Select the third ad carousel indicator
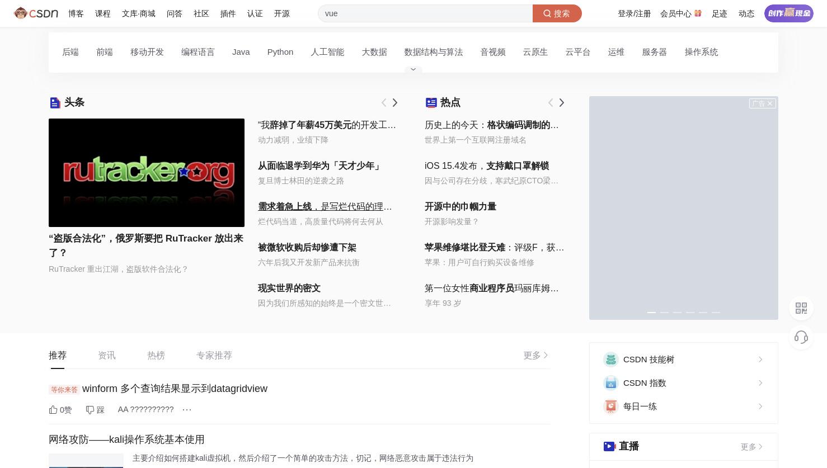Image resolution: width=827 pixels, height=468 pixels. pyautogui.click(x=677, y=313)
